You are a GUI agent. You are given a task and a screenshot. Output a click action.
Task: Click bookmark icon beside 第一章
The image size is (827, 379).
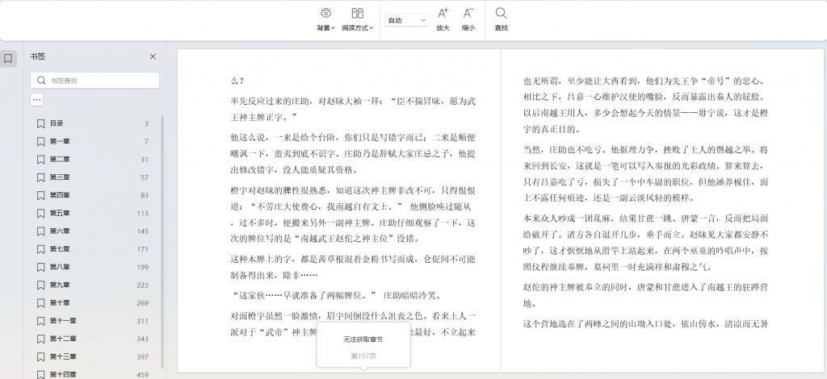[x=40, y=141]
